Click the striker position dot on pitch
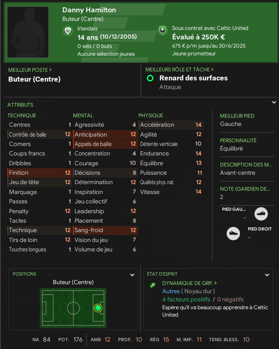 [x=98, y=308]
